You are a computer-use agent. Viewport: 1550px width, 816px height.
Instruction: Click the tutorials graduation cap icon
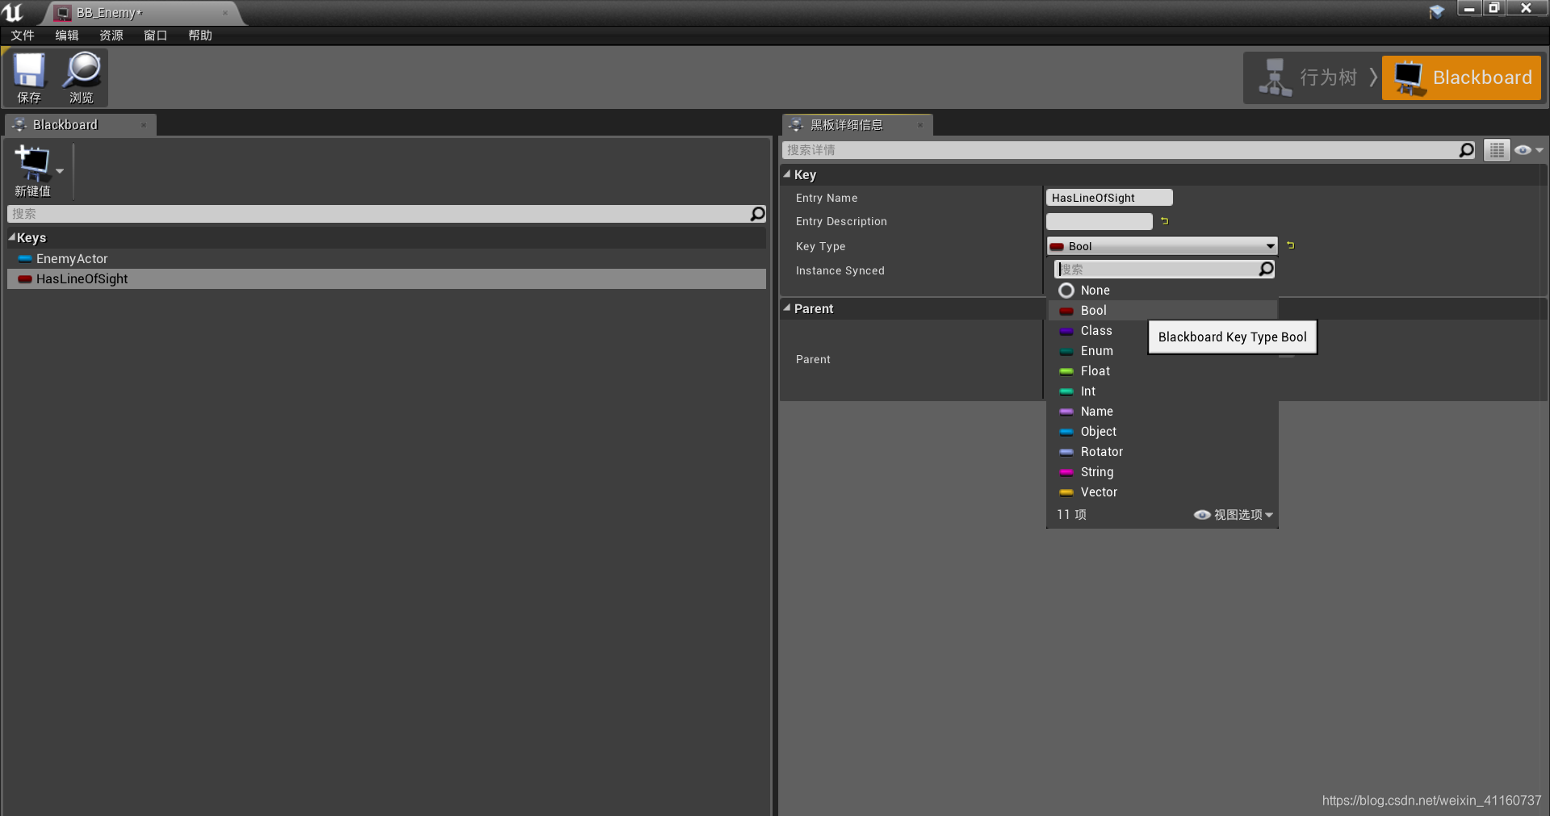click(x=1436, y=11)
